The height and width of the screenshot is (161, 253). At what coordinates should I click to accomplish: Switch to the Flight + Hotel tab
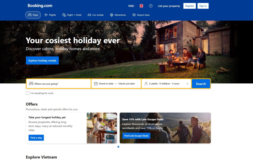pyautogui.click(x=72, y=15)
